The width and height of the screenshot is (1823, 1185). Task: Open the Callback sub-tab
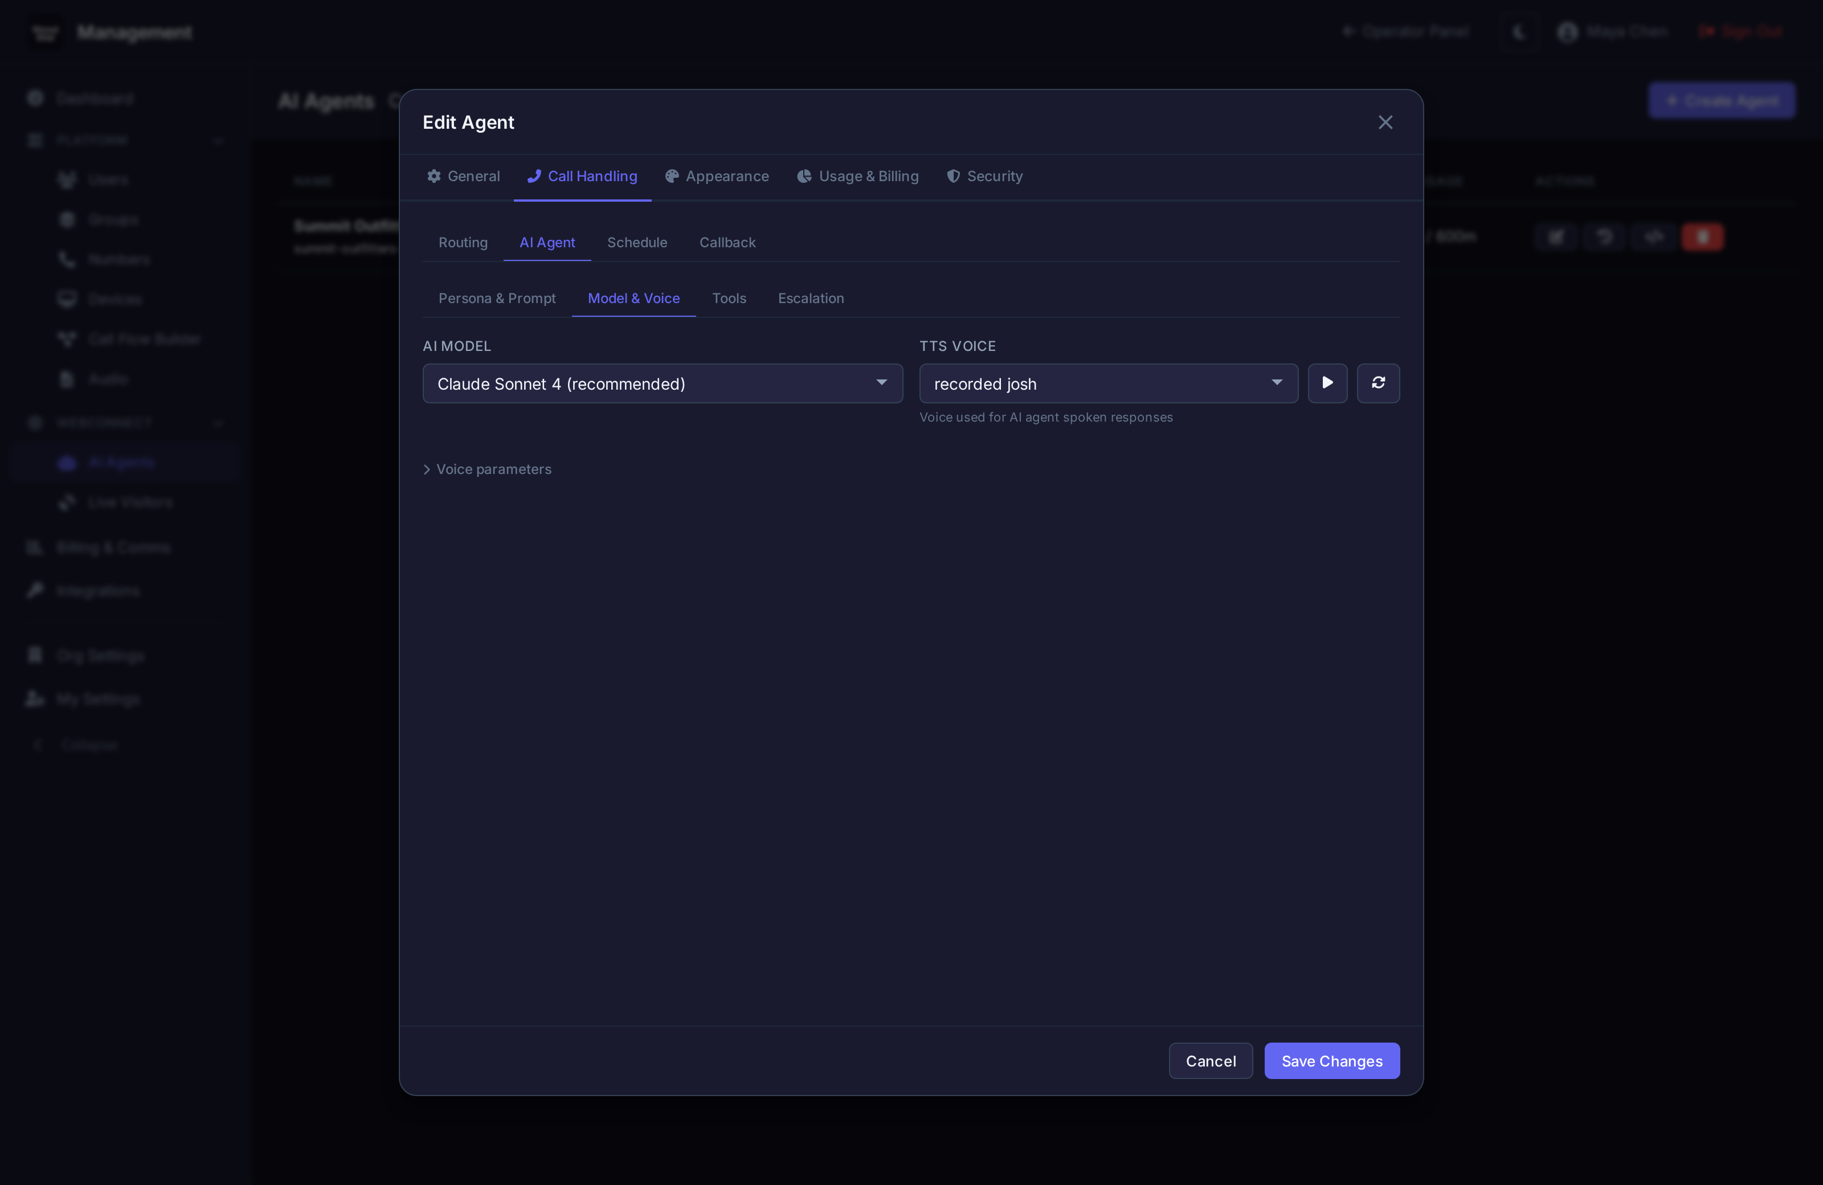point(727,242)
